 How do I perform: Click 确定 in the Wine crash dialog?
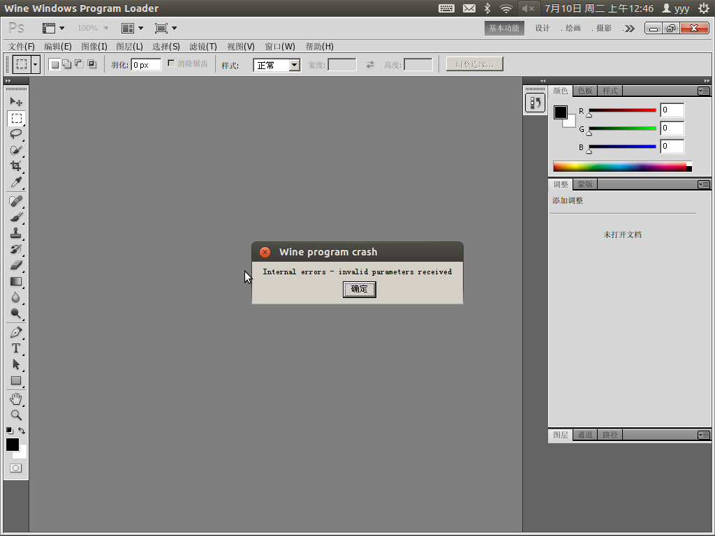(360, 290)
